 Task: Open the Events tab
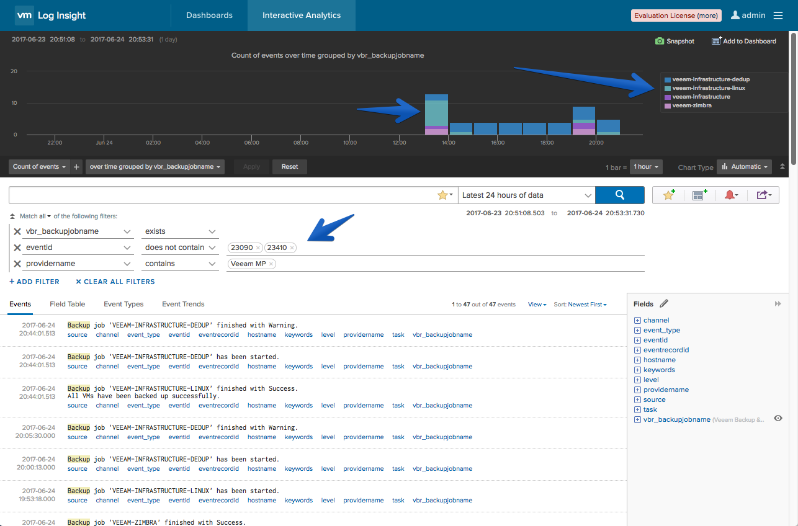tap(20, 304)
